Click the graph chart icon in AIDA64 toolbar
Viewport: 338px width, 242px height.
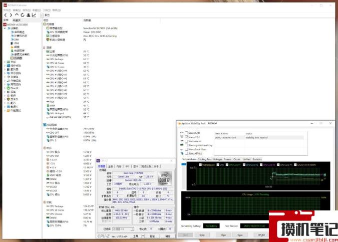point(34,15)
